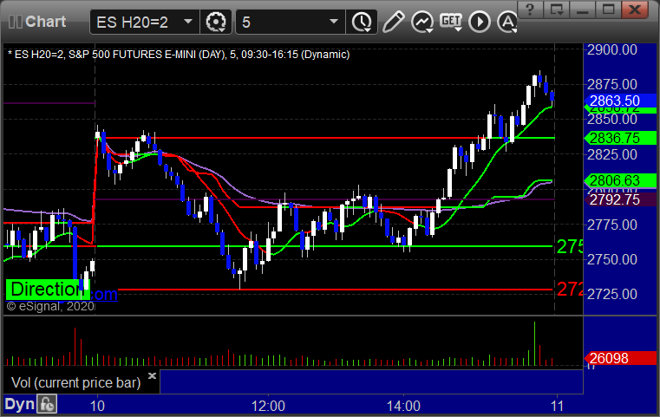This screenshot has width=660, height=417.
Task: Click the Dyn button in bottom corner
Action: (x=20, y=404)
